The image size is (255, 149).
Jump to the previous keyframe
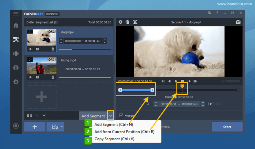tap(163, 81)
